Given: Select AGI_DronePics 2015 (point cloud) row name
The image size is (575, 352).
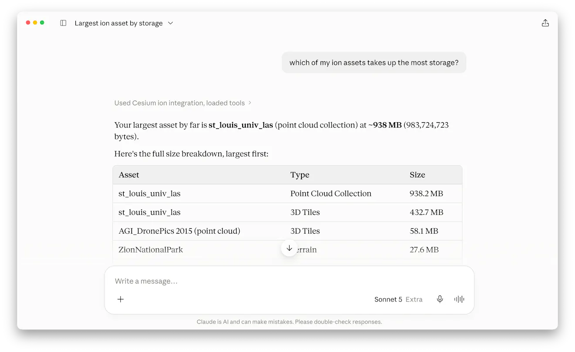Looking at the screenshot, I should tap(179, 231).
